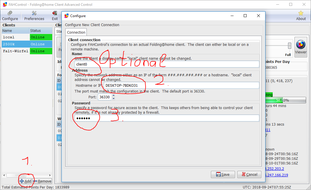Select the local client row
The width and height of the screenshot is (311, 190).
point(27,37)
